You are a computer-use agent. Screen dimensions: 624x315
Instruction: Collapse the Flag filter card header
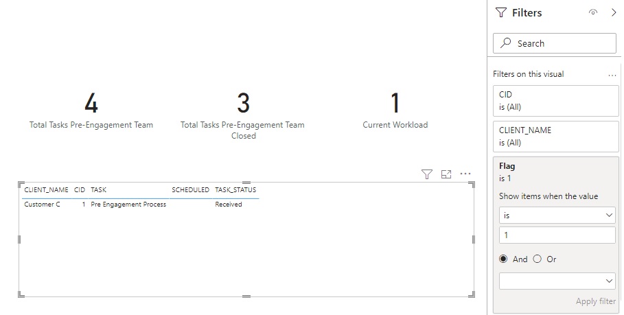(x=556, y=172)
